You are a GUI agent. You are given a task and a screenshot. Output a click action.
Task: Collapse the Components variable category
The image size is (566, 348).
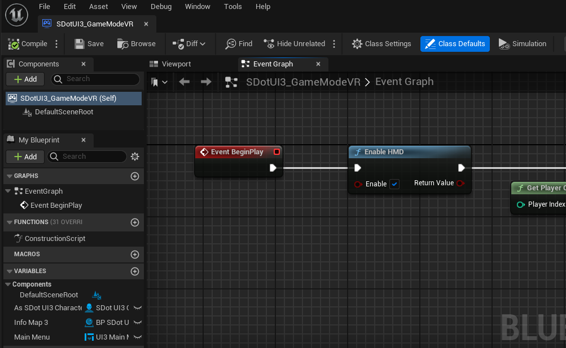[8, 284]
